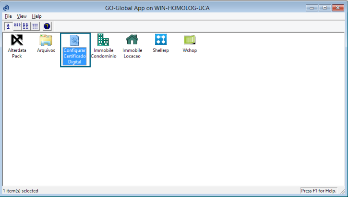Viewport: 349px width, 197px height.
Task: Open the View menu
Action: 22,16
